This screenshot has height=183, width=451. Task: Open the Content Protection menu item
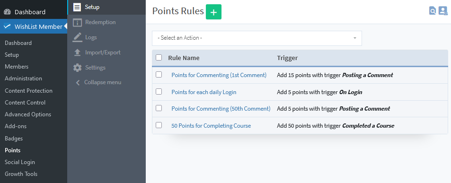coord(28,91)
